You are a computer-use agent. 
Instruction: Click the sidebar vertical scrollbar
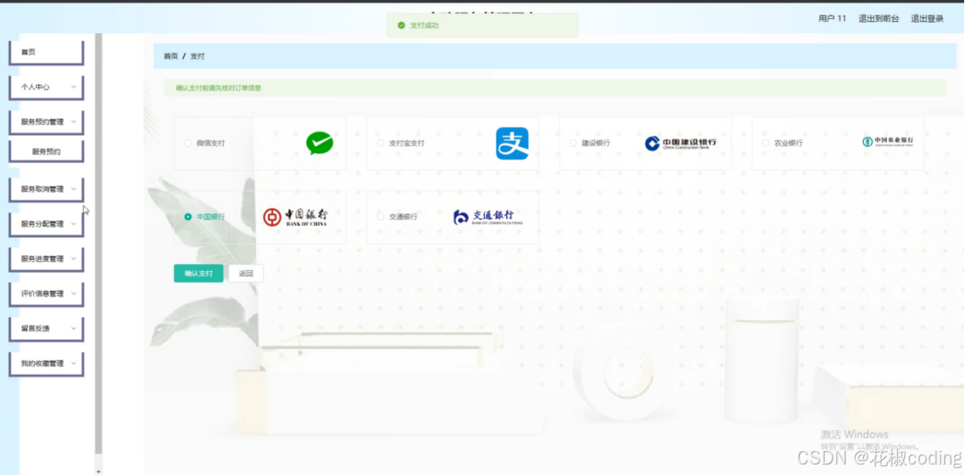(98, 243)
